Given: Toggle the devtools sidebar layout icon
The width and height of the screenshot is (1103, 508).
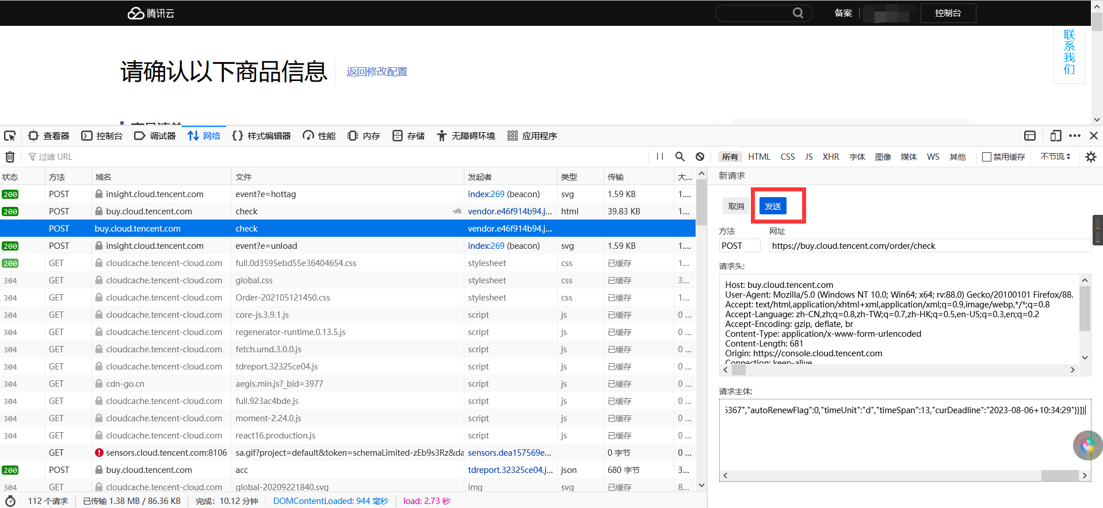Looking at the screenshot, I should pos(1030,136).
